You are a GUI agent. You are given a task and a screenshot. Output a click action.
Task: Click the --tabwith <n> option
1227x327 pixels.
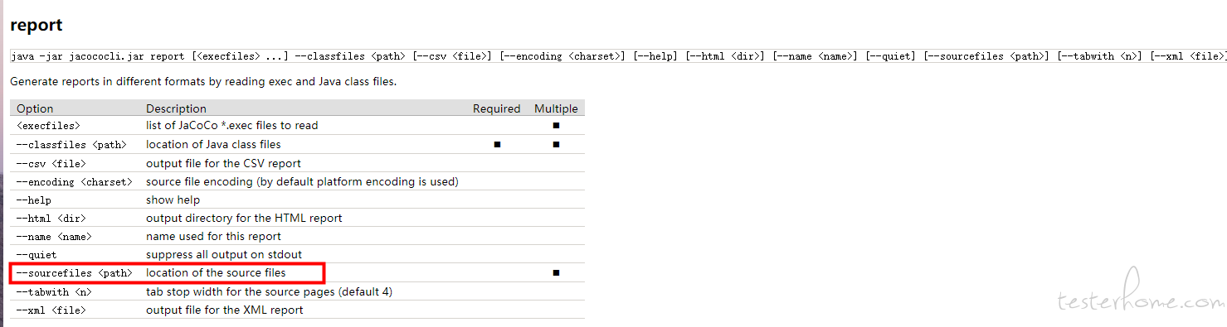[54, 291]
